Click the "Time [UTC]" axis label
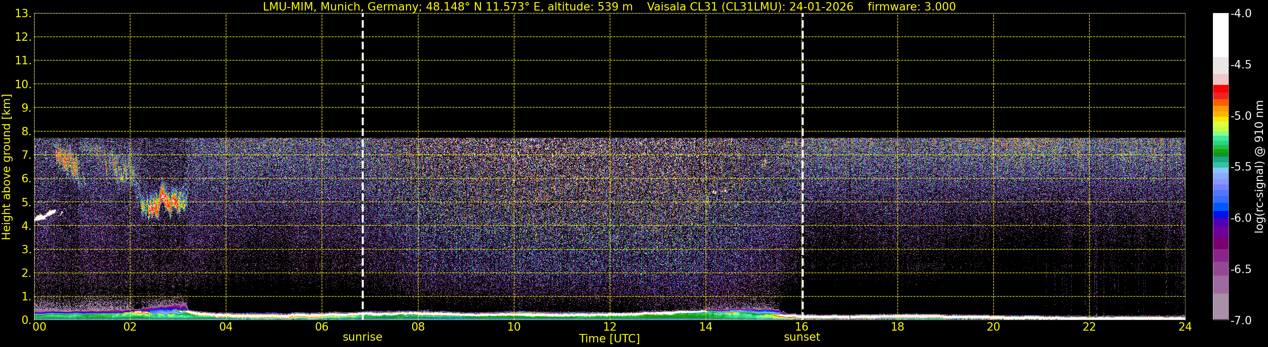The width and height of the screenshot is (1268, 347). [x=609, y=339]
